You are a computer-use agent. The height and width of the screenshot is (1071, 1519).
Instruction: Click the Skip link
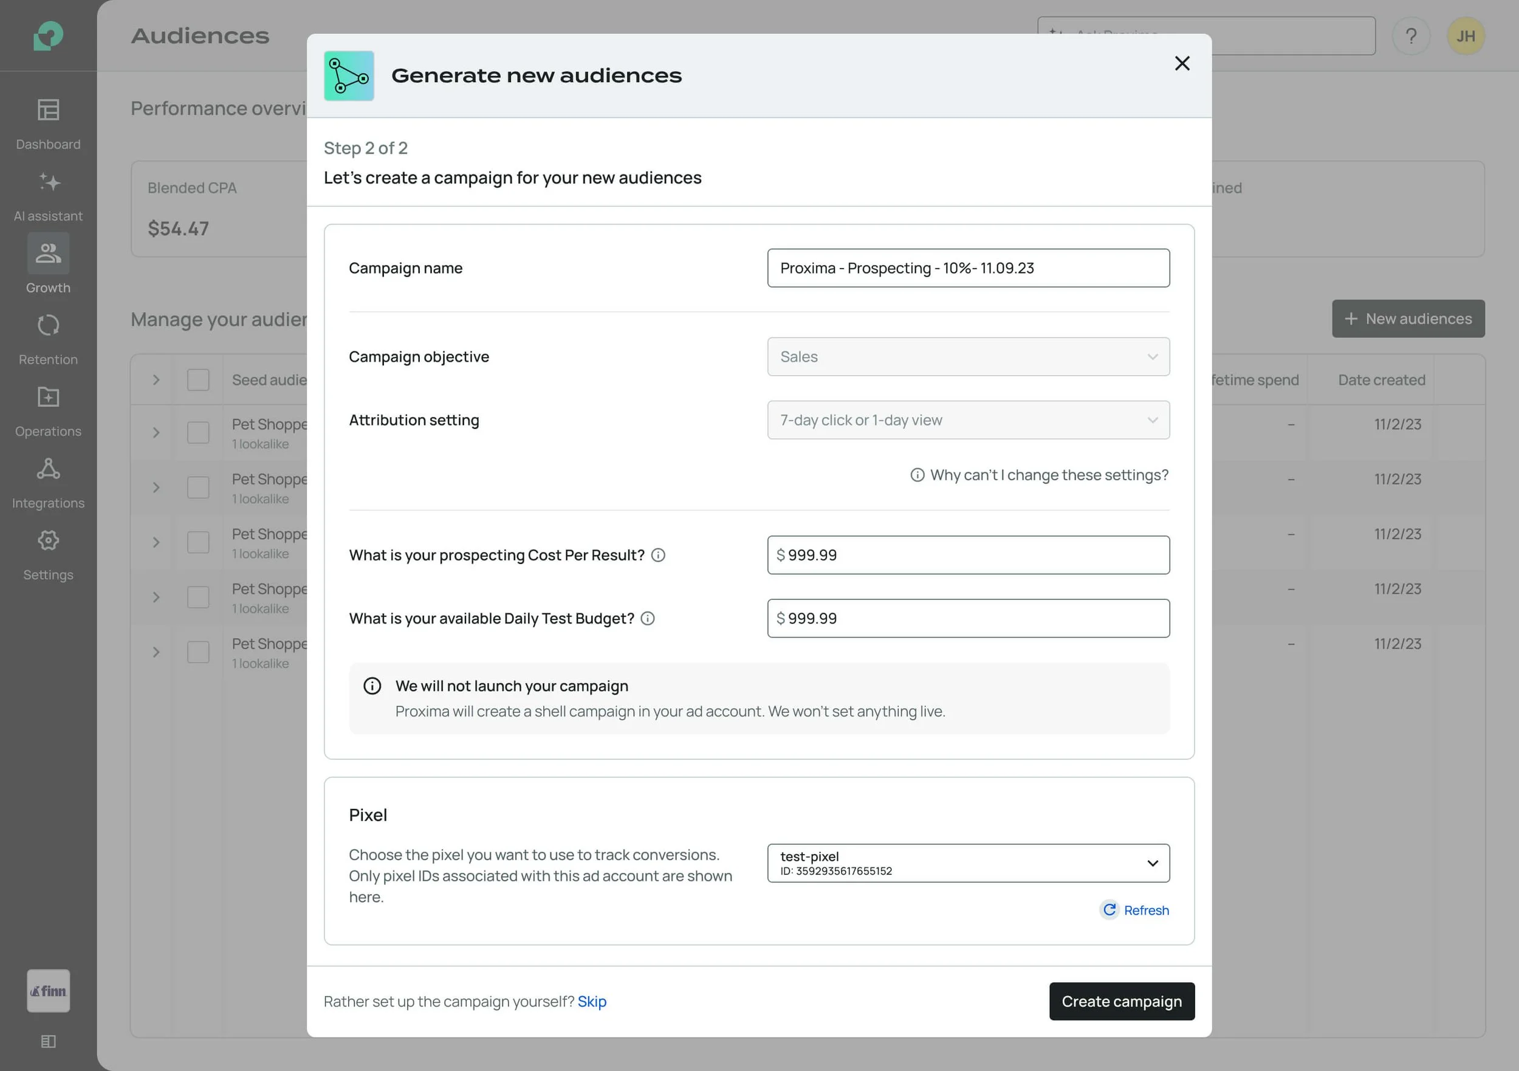click(x=591, y=1002)
